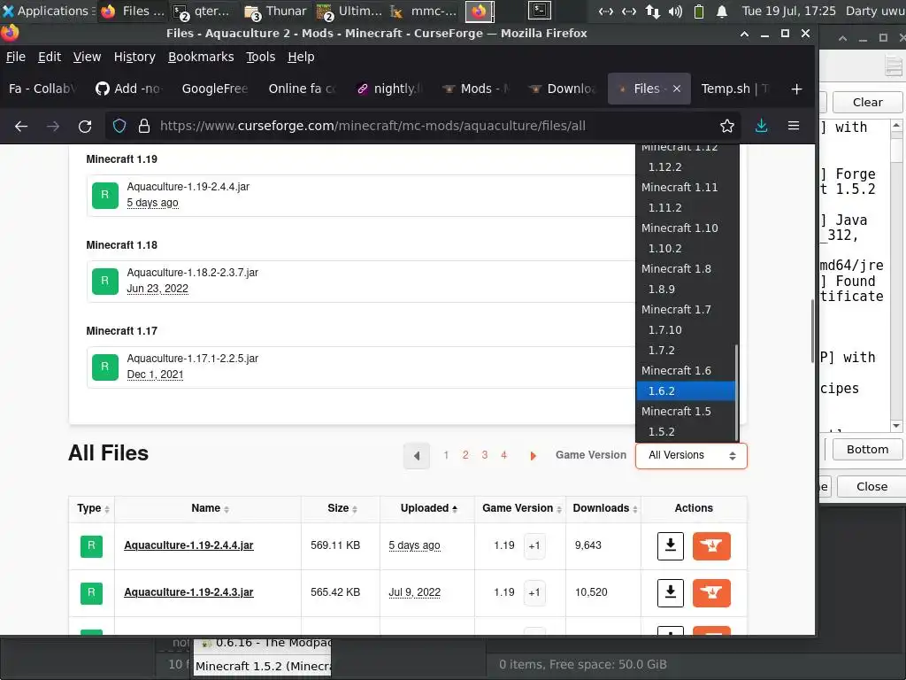This screenshot has height=680, width=906.
Task: Click the version dropdown list scrollbar
Action: point(737,393)
